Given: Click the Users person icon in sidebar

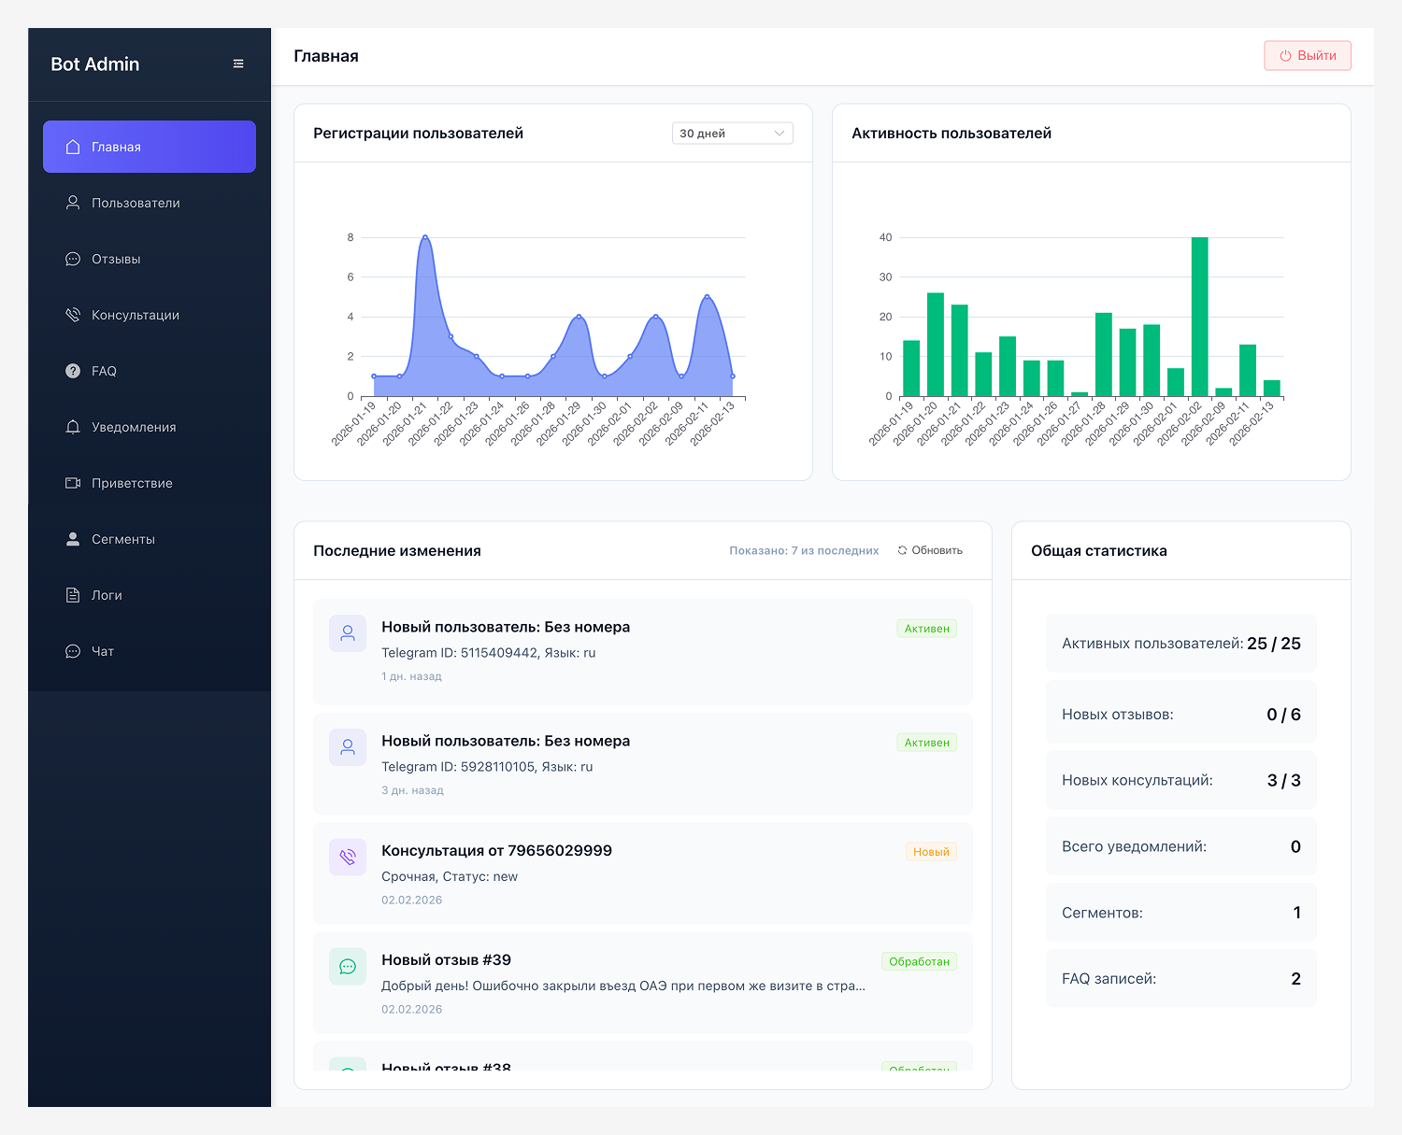Looking at the screenshot, I should (x=73, y=203).
